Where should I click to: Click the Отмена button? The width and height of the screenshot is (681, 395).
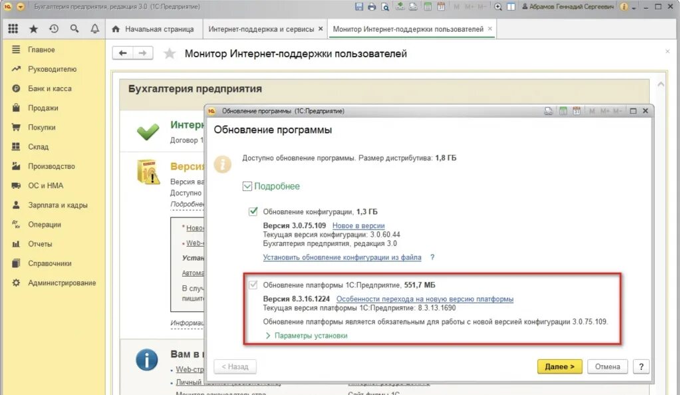tap(607, 366)
